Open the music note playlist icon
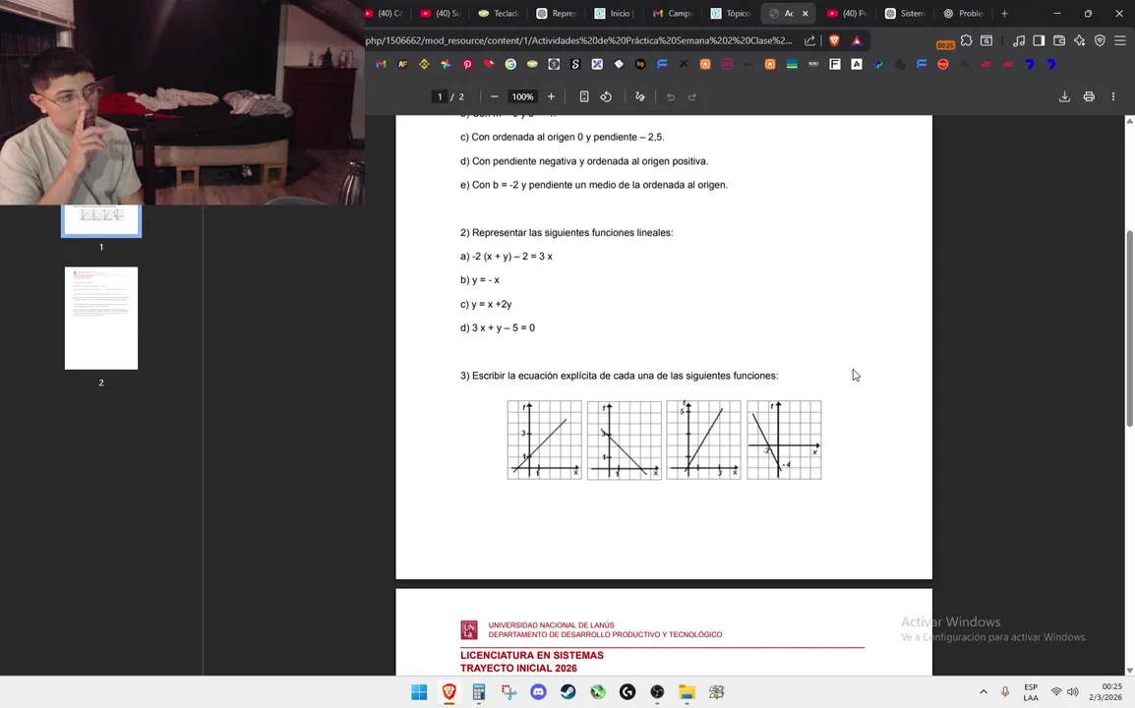This screenshot has width=1135, height=708. click(1019, 40)
